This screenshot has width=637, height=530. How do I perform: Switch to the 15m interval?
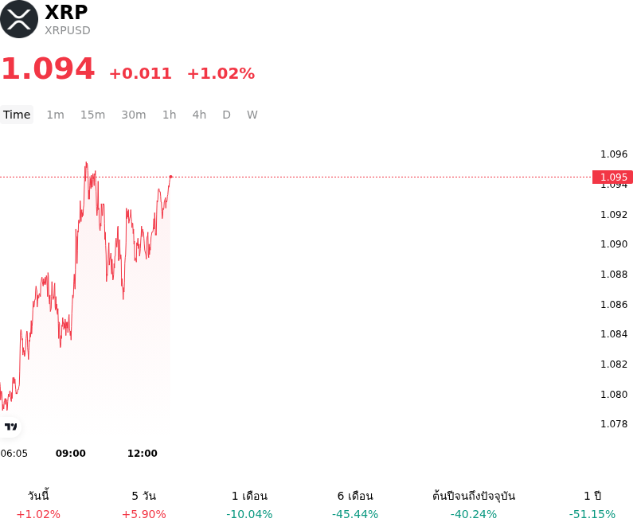(x=92, y=115)
